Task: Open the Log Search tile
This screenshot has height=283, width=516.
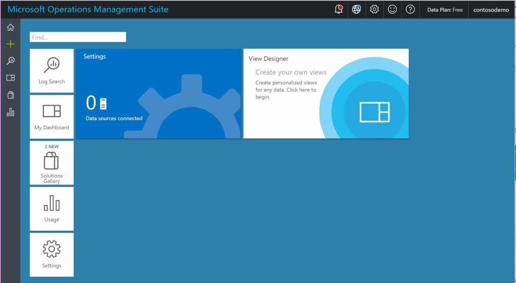Action: 52,70
